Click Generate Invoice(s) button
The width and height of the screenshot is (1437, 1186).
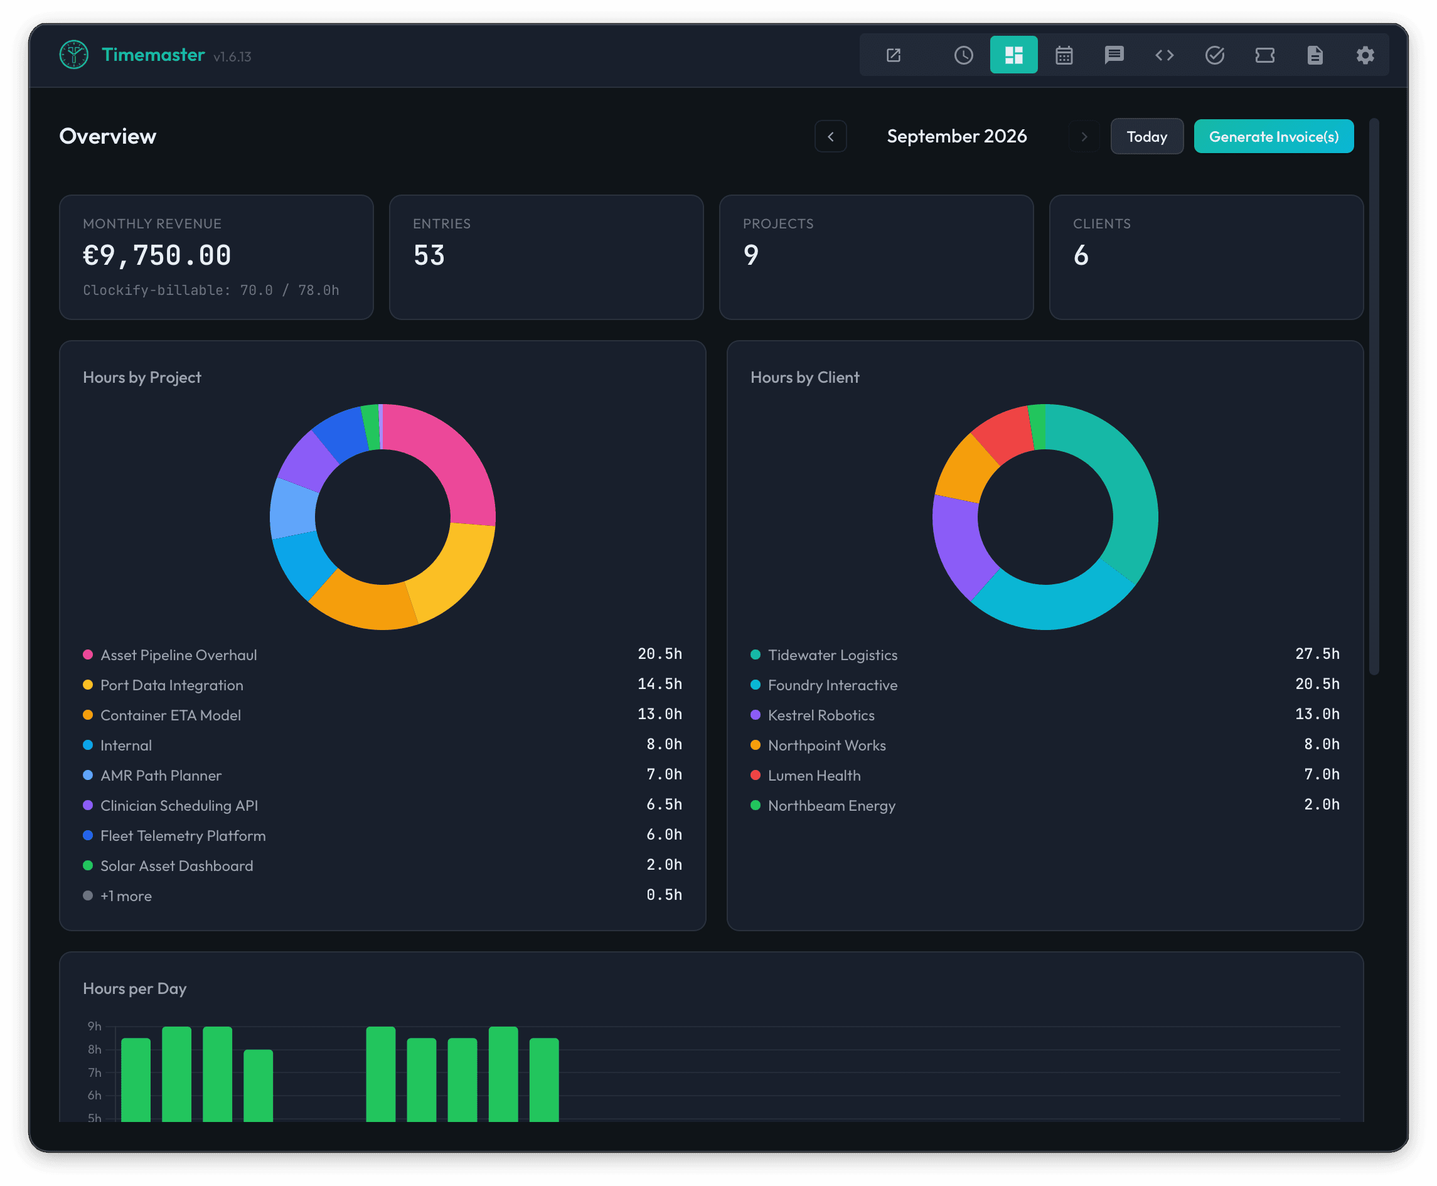pyautogui.click(x=1274, y=137)
